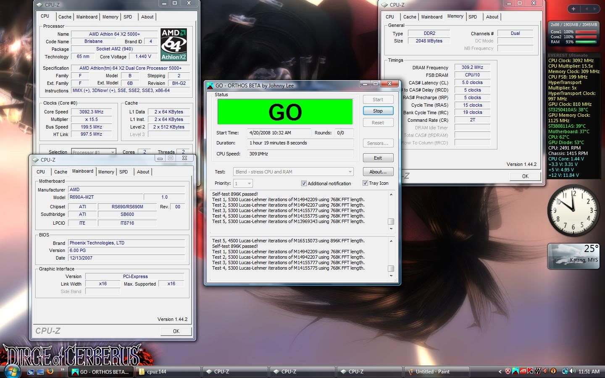Image resolution: width=605 pixels, height=378 pixels.
Task: Click the orange info tray icon
Action: point(553,371)
